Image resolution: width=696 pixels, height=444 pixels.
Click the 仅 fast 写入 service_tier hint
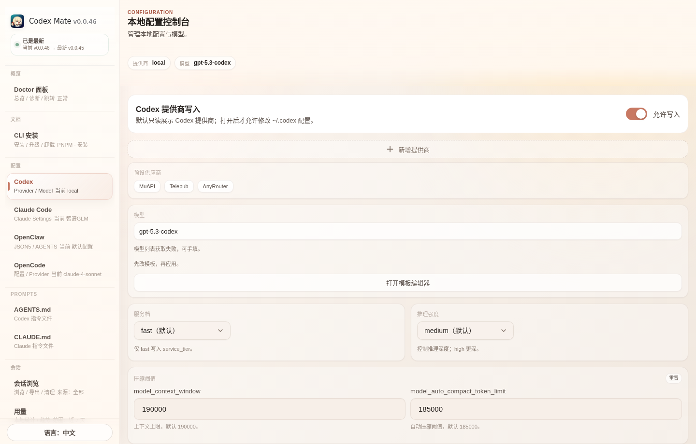[164, 349]
